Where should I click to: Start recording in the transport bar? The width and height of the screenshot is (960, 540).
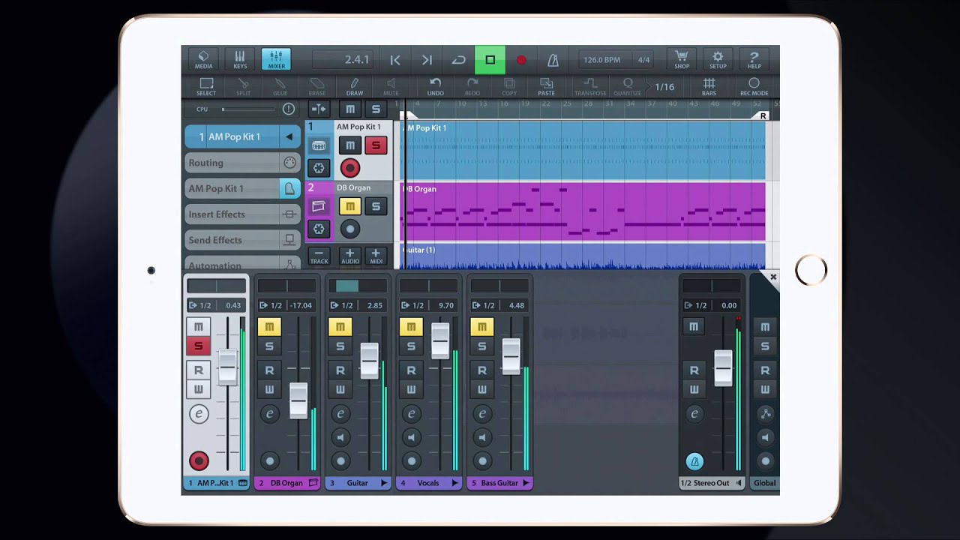[x=521, y=60]
